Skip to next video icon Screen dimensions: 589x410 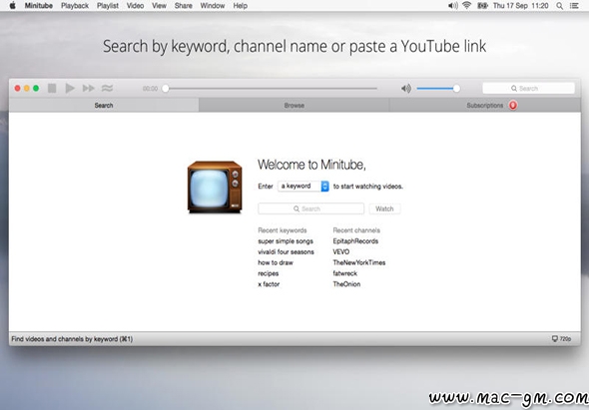pyautogui.click(x=89, y=88)
